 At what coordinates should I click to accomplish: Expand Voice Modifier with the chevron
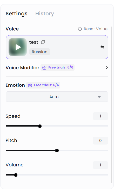coord(106,68)
